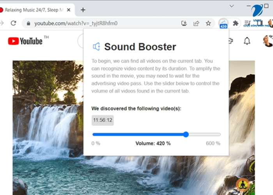Click the 'Volume: 420 %' label
Viewport: 273px width, 195px height.
pos(153,144)
